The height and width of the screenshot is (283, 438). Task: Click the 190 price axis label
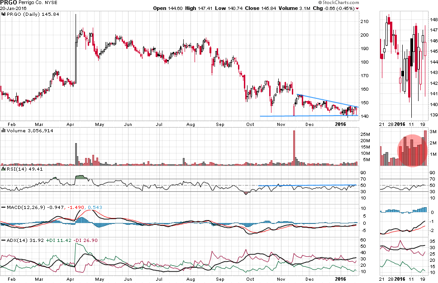[364, 48]
